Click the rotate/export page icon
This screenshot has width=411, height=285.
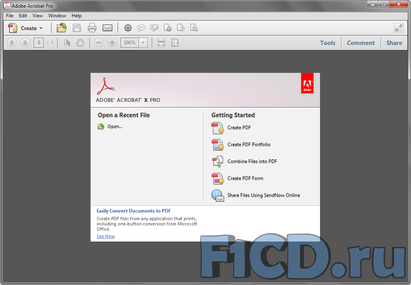tap(181, 28)
